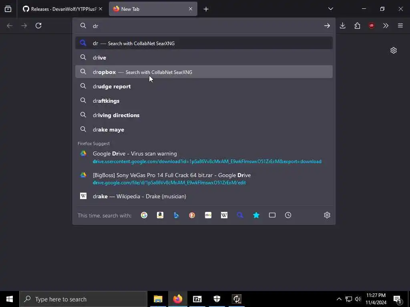Open the uBlock Origin extension icon

pyautogui.click(x=372, y=26)
